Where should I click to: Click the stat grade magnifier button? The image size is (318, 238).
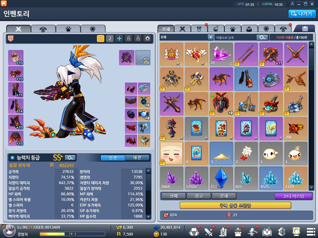(70, 157)
